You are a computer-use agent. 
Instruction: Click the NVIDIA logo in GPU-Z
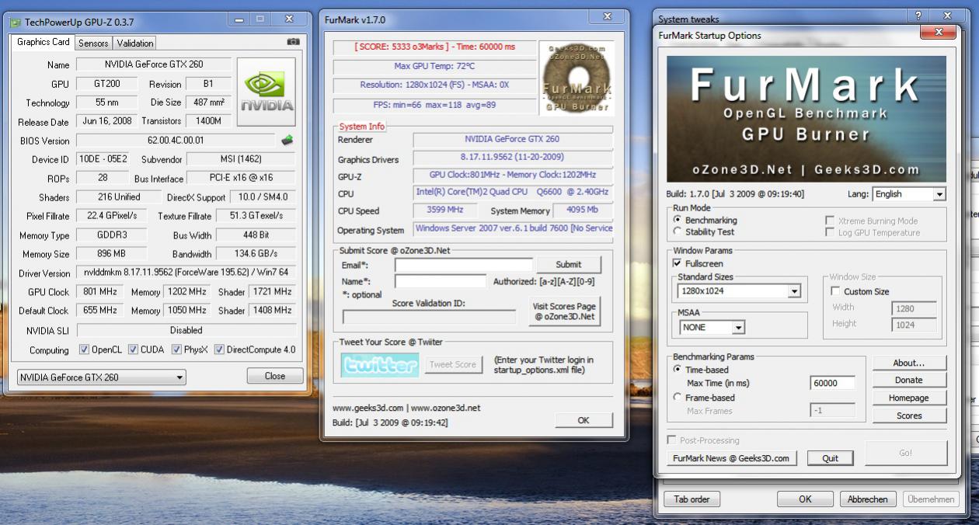point(266,92)
